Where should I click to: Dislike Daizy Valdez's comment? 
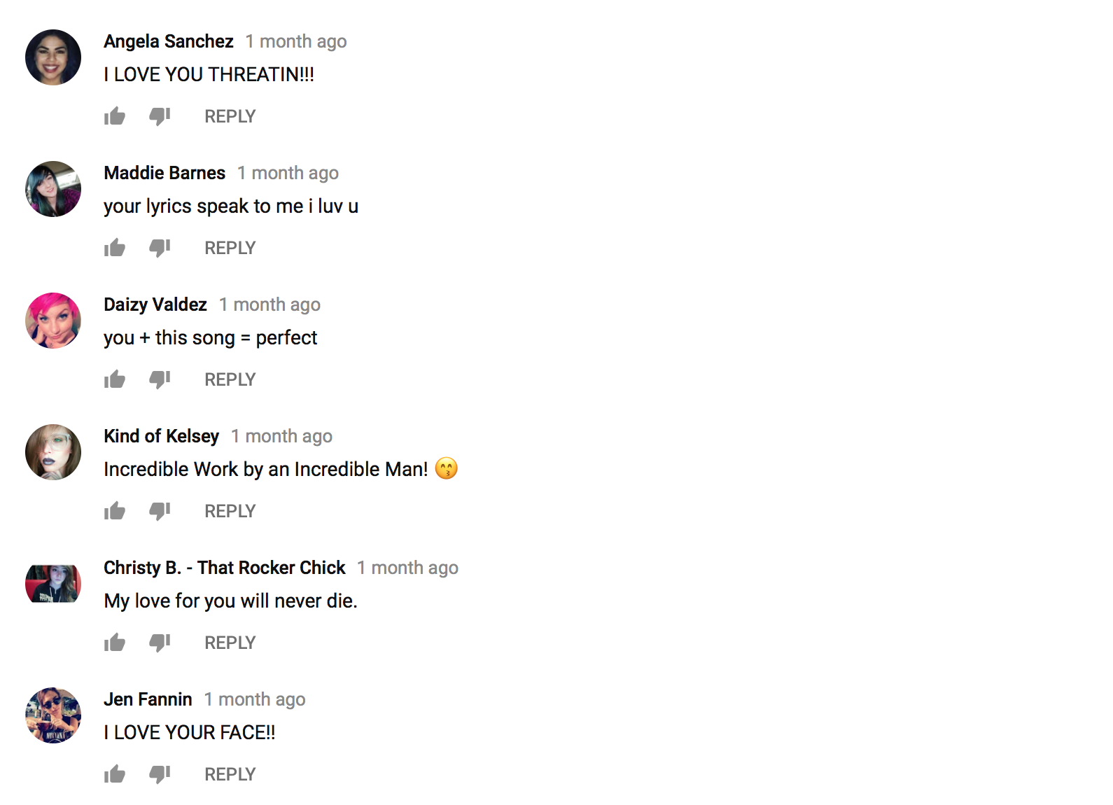click(x=160, y=379)
